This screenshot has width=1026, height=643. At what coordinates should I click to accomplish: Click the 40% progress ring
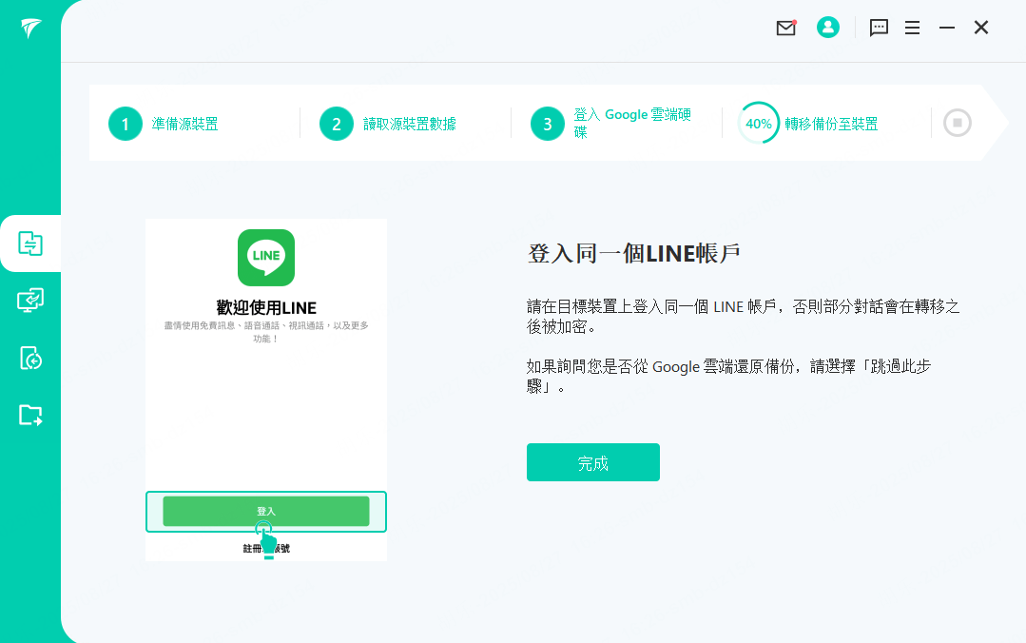click(757, 123)
